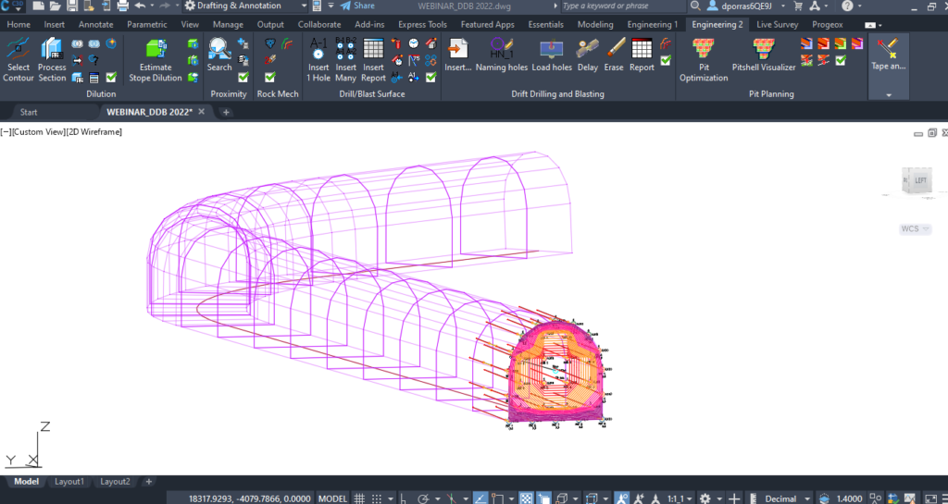
Task: Click the Share button
Action: (357, 6)
